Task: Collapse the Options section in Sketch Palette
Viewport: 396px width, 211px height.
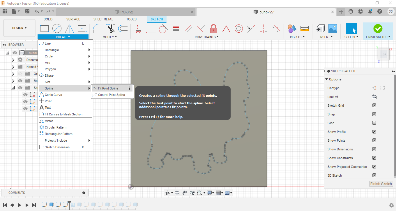Action: coord(327,79)
